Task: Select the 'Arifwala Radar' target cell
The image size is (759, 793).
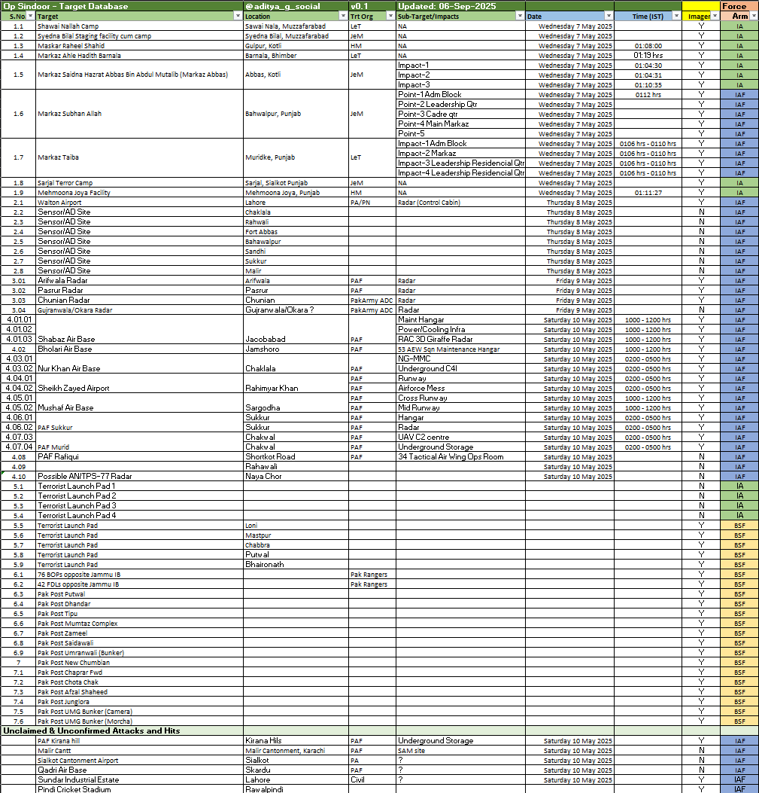Action: [x=139, y=281]
